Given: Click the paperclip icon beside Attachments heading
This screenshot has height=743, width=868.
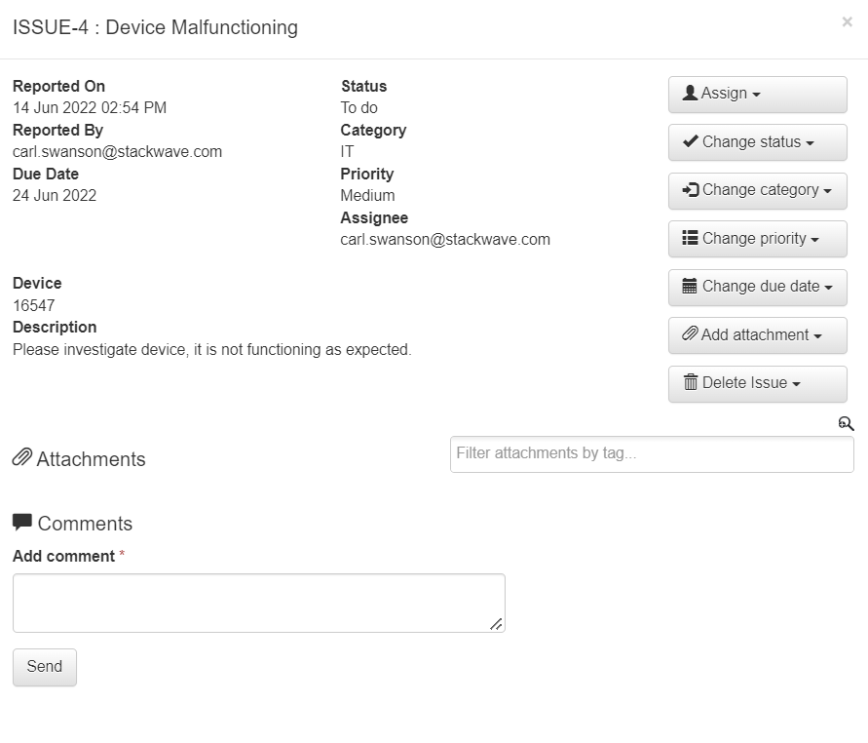Looking at the screenshot, I should pyautogui.click(x=21, y=458).
